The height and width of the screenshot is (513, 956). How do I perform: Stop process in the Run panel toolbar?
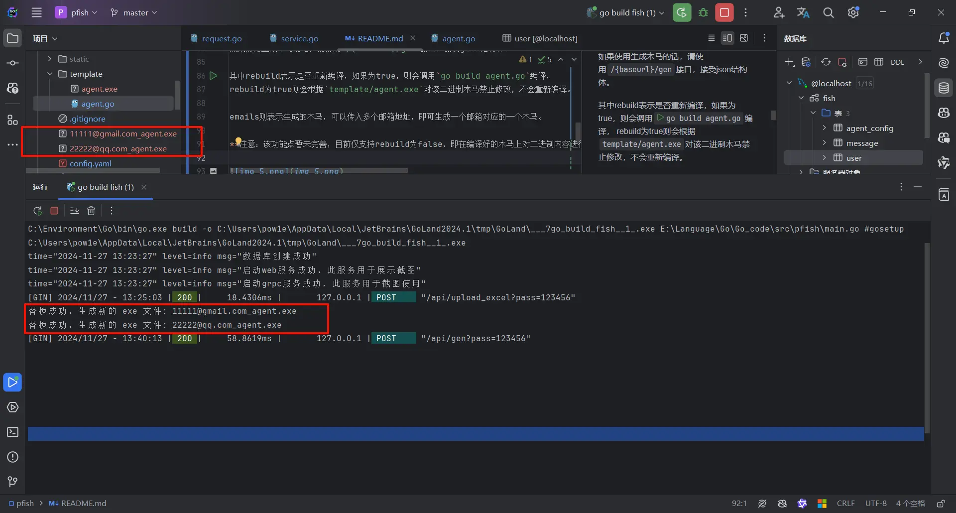[x=54, y=211]
